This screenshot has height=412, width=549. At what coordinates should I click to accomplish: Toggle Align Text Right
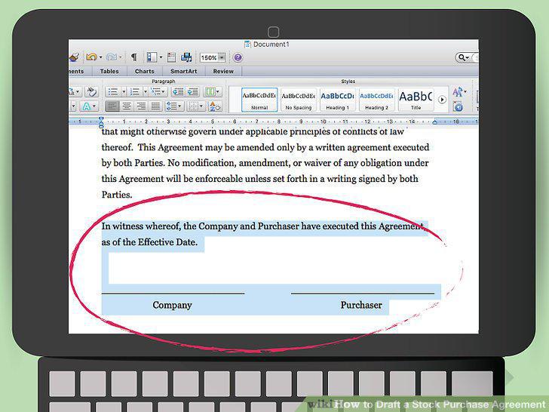pyautogui.click(x=141, y=106)
